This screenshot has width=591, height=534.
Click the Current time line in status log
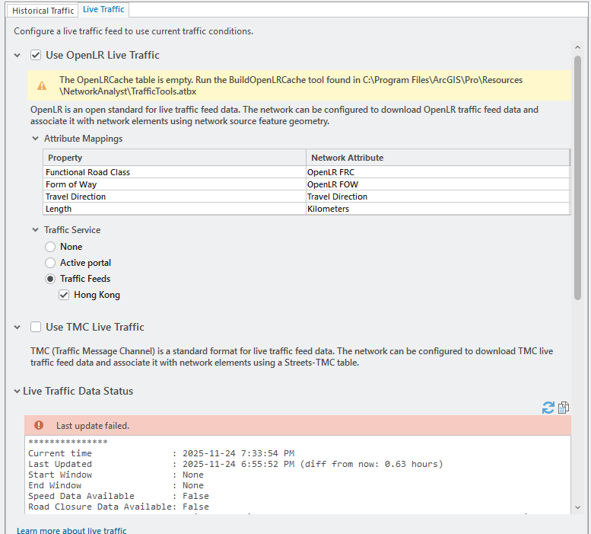click(x=161, y=453)
